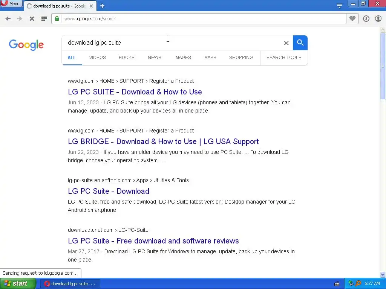This screenshot has width=386, height=289.
Task: Open the tab menu icon in title bar
Action: (x=339, y=6)
